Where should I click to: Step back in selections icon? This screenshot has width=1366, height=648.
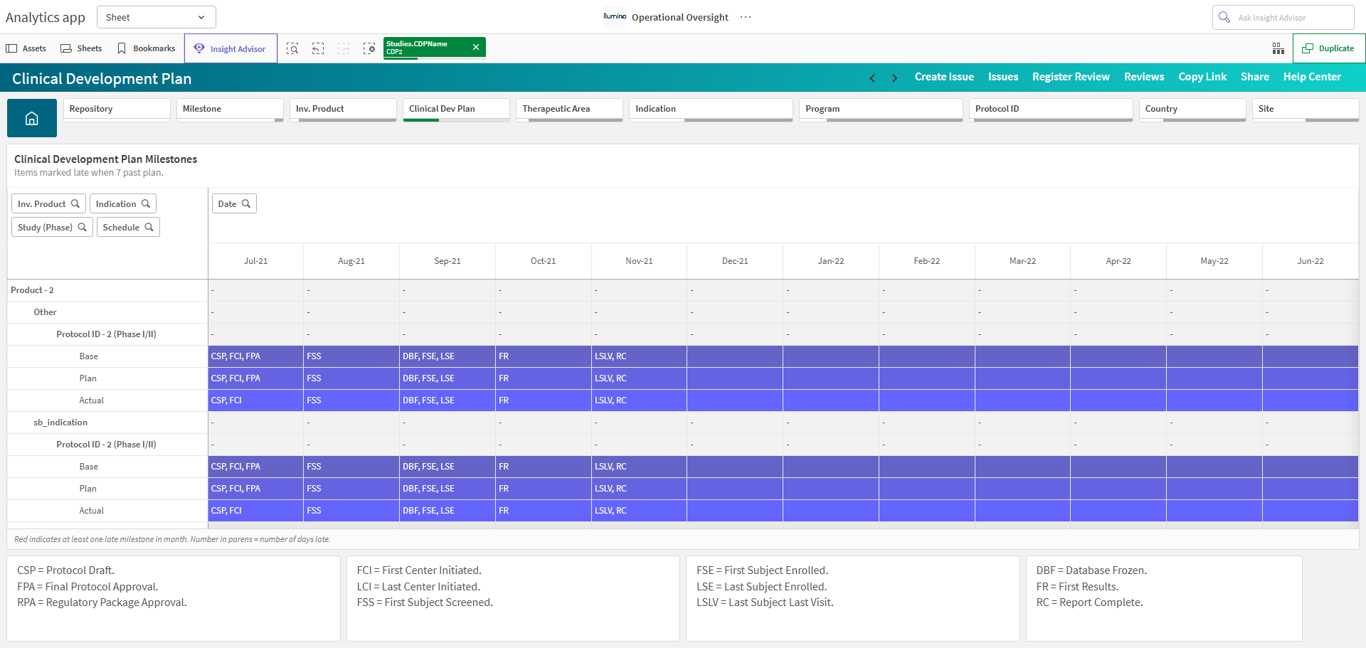tap(318, 48)
